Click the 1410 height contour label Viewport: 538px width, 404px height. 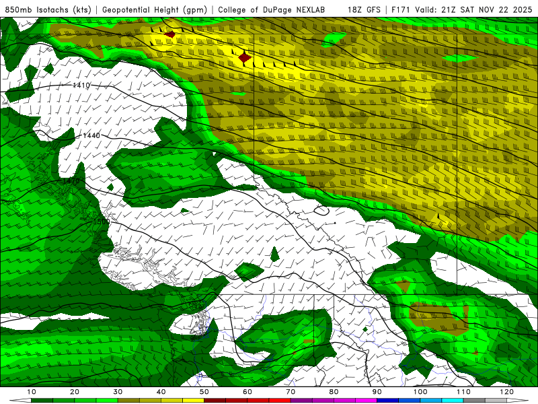click(x=81, y=86)
